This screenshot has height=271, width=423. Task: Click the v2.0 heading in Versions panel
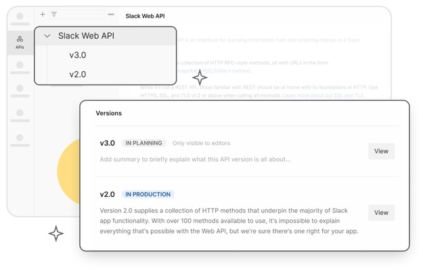click(x=107, y=194)
